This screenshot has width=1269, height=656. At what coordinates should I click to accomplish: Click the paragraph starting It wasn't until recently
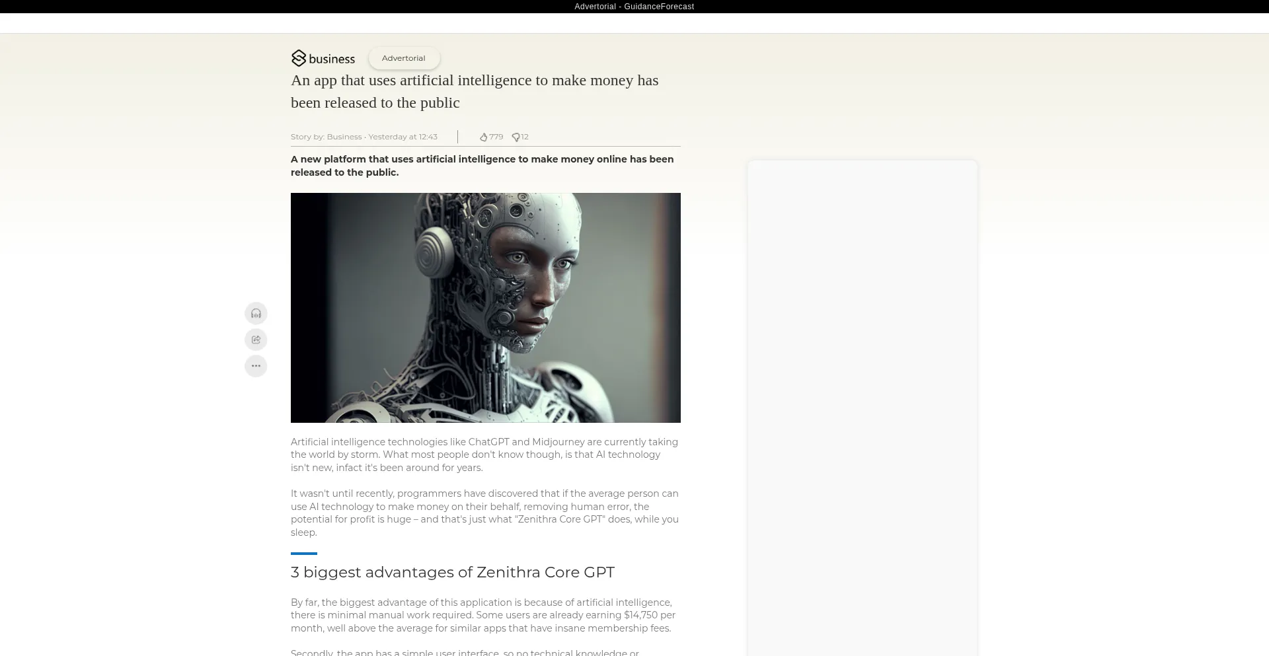[485, 513]
